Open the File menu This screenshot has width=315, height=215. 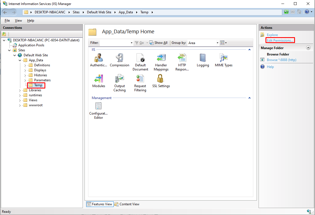point(7,21)
